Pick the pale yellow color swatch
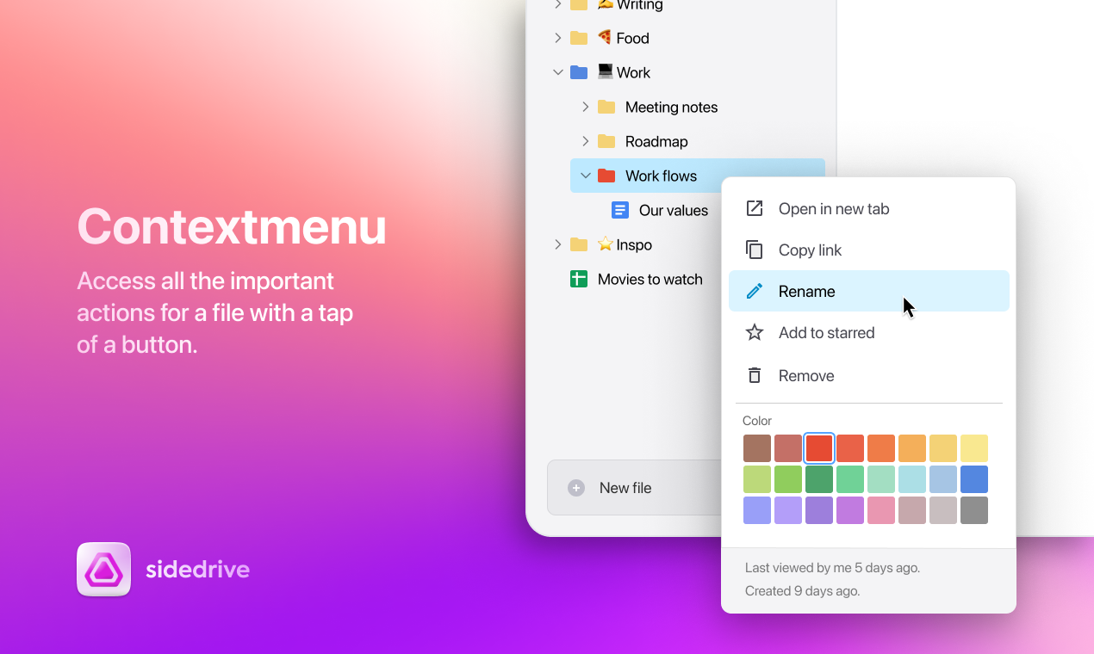The image size is (1094, 654). [x=974, y=448]
